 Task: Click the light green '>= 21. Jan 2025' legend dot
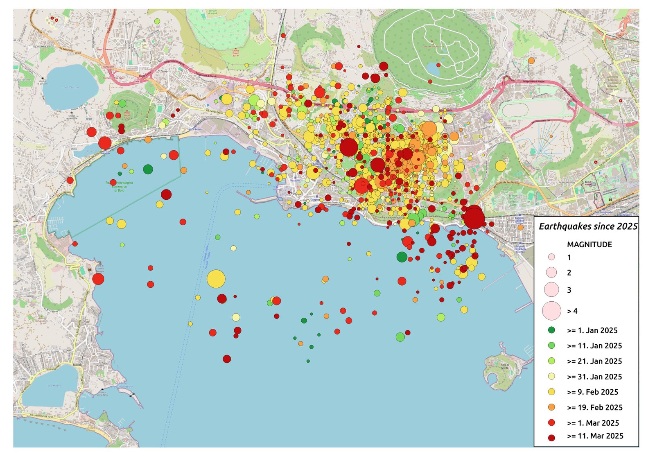click(x=551, y=361)
